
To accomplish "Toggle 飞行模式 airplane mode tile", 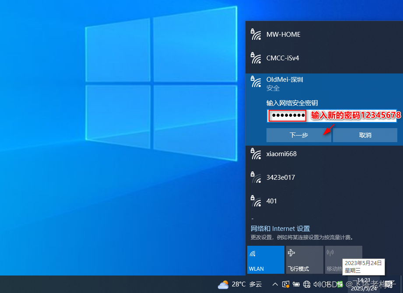I will coord(305,260).
